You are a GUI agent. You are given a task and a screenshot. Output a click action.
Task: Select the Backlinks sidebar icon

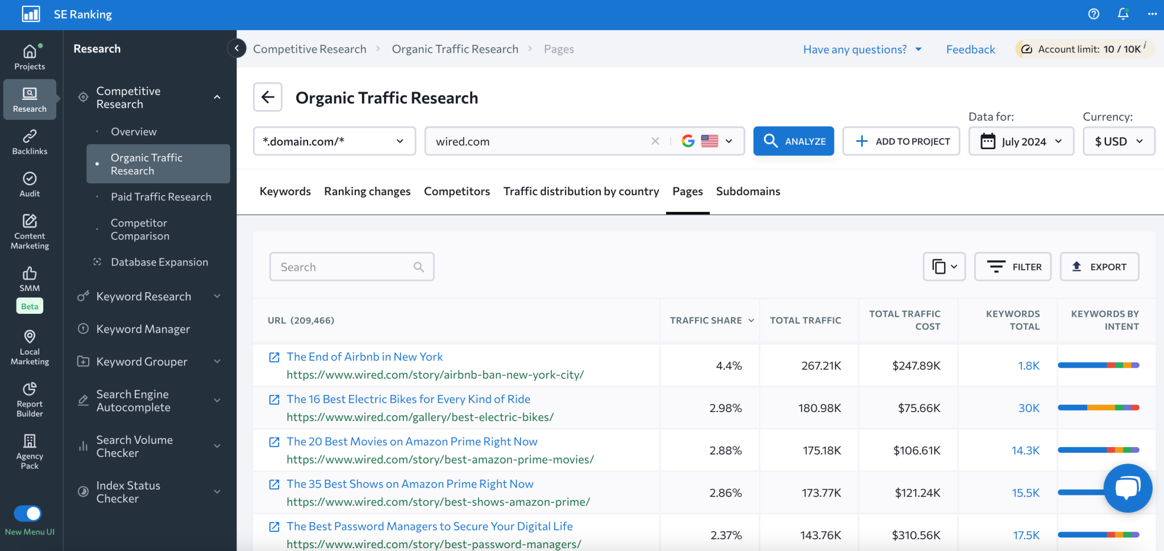[29, 141]
